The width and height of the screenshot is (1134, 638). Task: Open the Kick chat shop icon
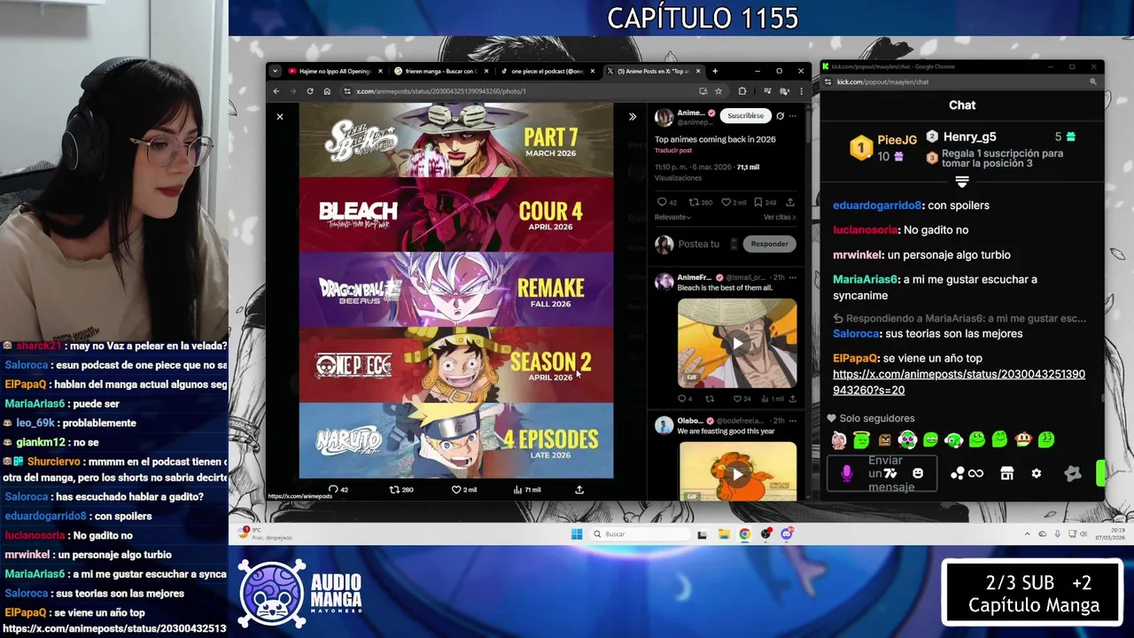[1006, 473]
